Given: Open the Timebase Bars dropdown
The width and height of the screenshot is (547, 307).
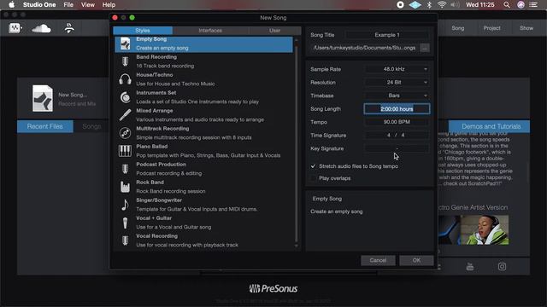Looking at the screenshot, I should [397, 96].
